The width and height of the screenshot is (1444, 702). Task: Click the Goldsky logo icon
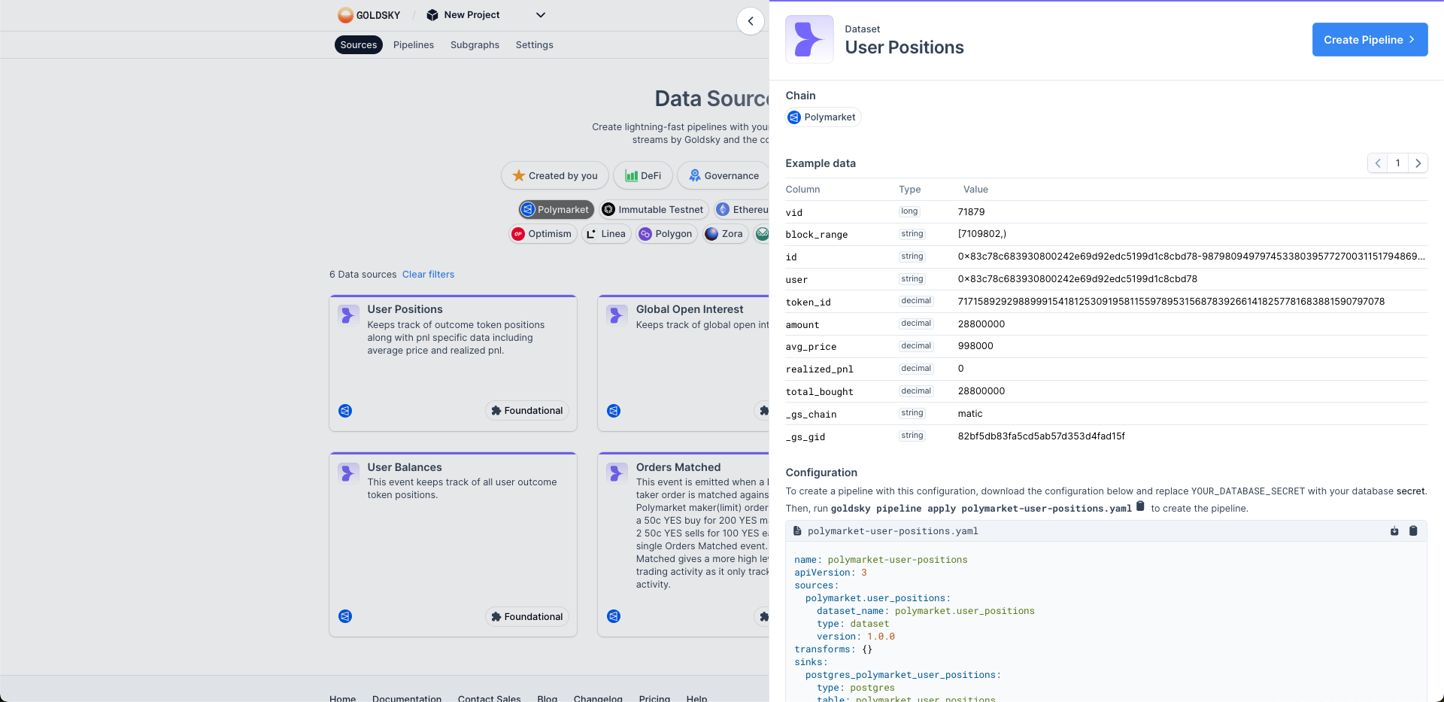345,15
